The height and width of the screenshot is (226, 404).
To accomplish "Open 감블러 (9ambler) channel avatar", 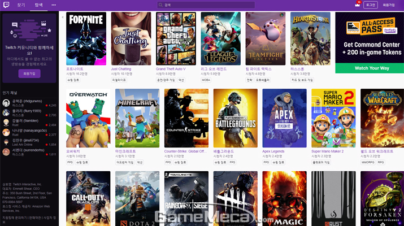I will tap(6, 123).
